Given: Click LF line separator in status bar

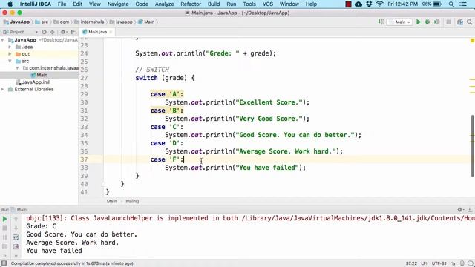Looking at the screenshot, I should [x=425, y=263].
